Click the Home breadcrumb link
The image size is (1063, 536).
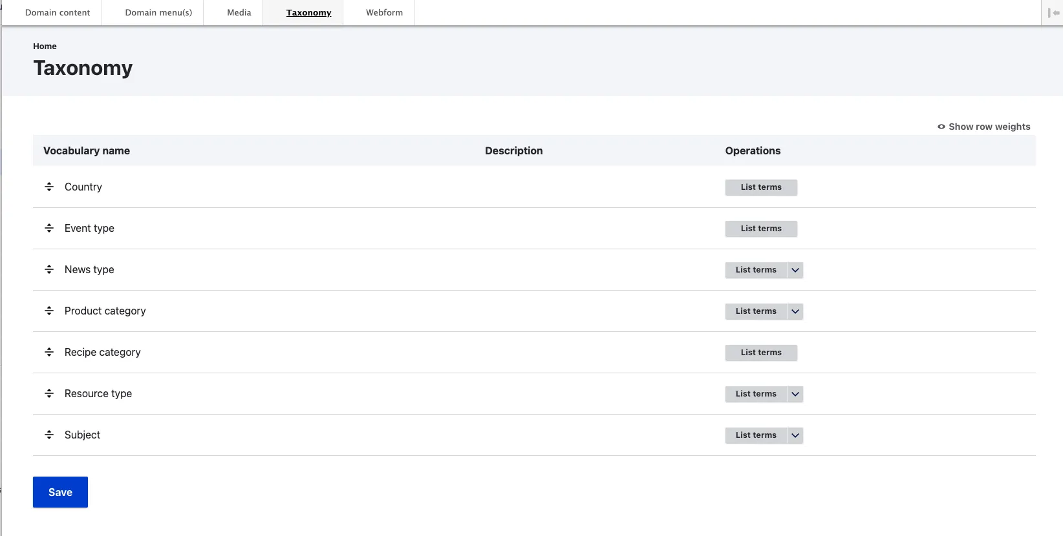[x=45, y=46]
